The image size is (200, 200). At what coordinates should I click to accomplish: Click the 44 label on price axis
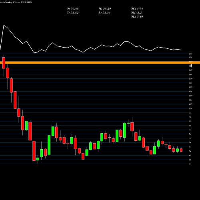(x=190, y=160)
